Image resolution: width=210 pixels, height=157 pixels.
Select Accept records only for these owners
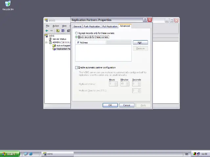[76, 33]
